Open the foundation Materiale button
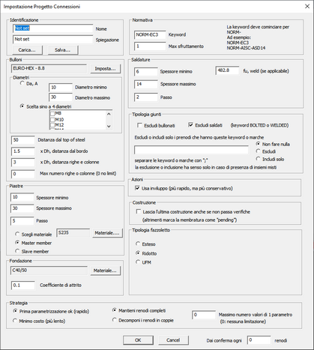This screenshot has width=314, height=350. tap(105, 271)
